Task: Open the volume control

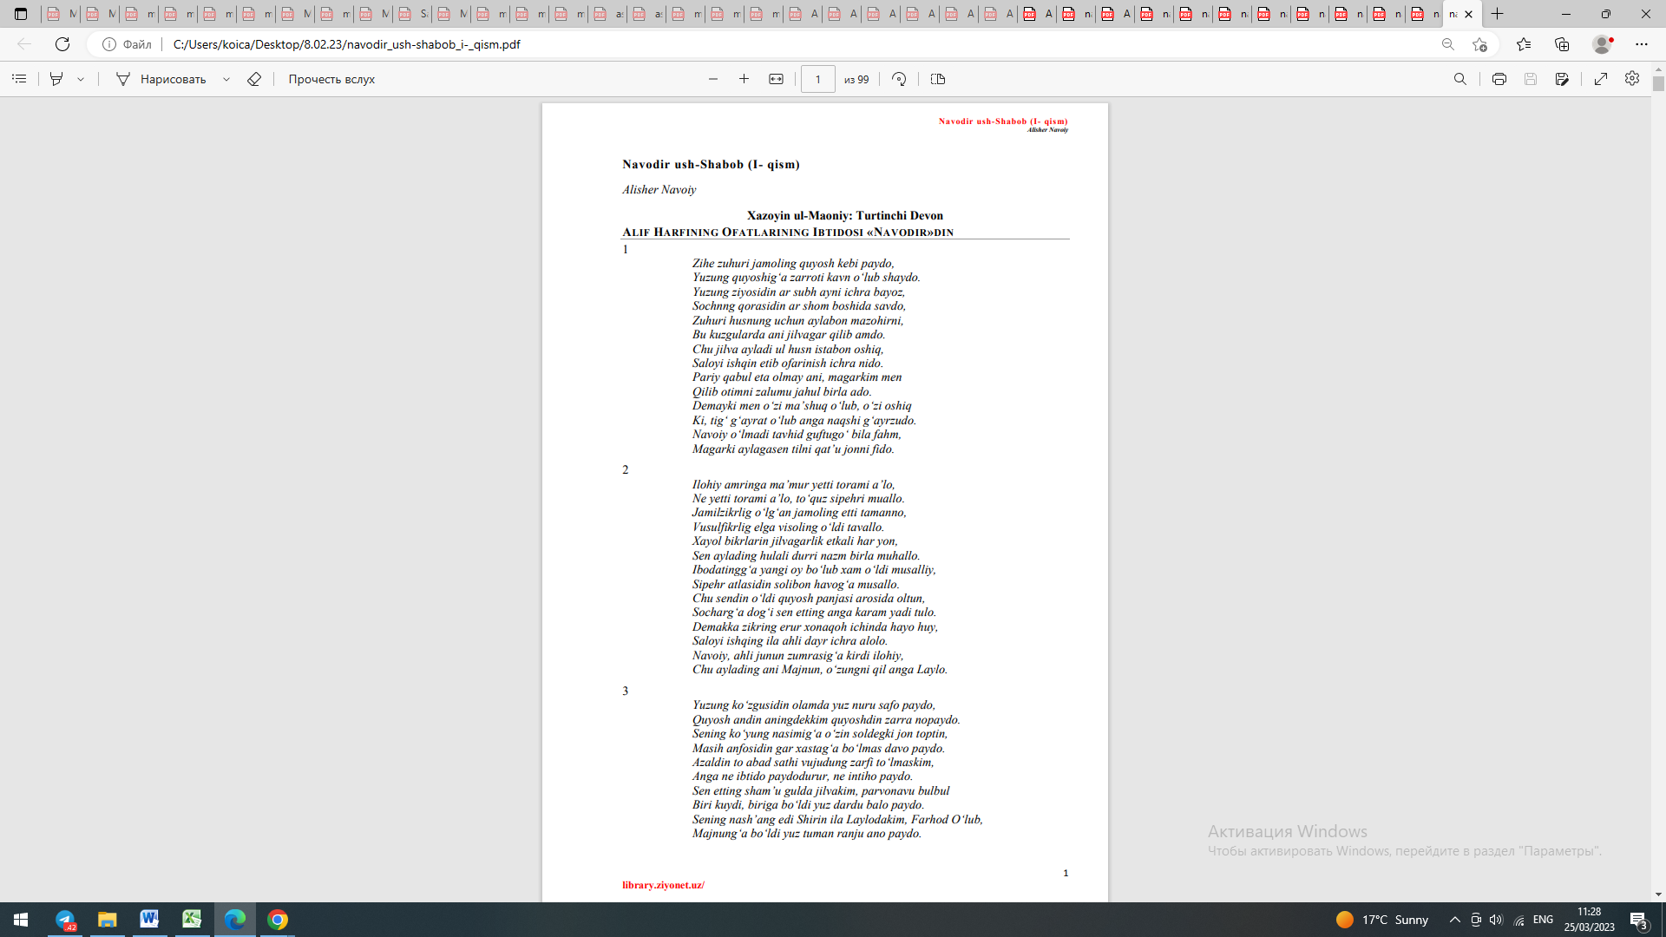Action: pyautogui.click(x=1496, y=920)
